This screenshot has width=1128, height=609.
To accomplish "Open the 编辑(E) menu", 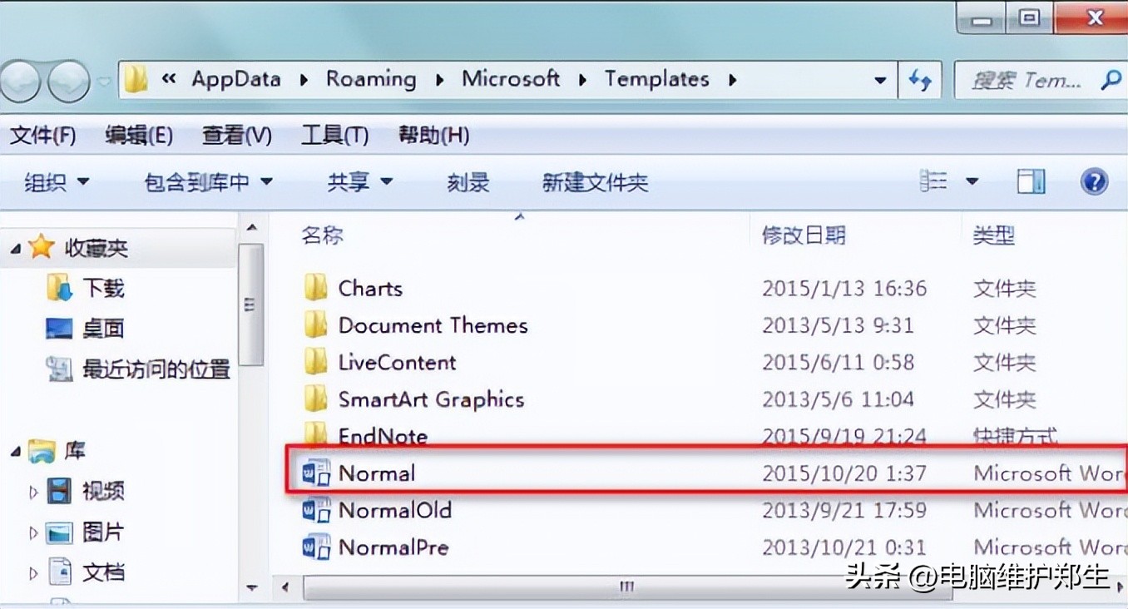I will [x=139, y=136].
